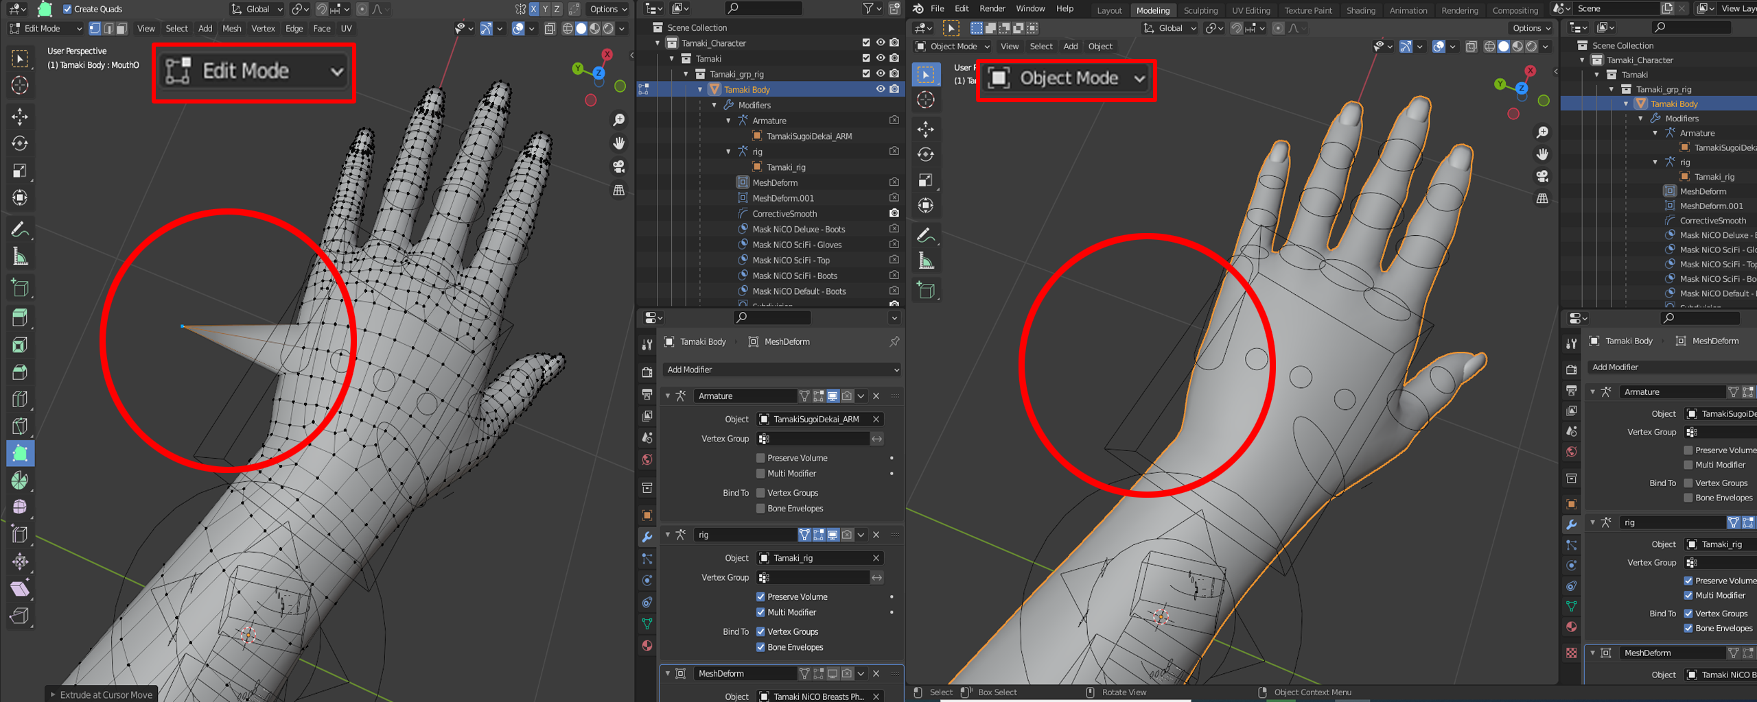Collapse Tamaki_grp_rig in the left outliner
The width and height of the screenshot is (1757, 702).
686,74
